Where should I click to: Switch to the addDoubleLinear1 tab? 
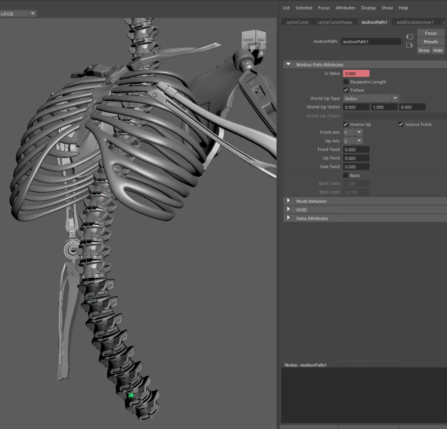[x=415, y=22]
